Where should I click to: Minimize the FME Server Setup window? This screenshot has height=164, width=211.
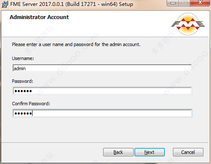tap(173, 3)
